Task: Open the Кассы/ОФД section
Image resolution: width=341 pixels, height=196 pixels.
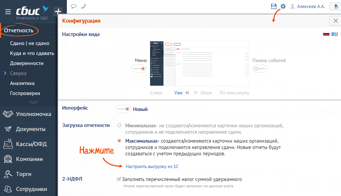Action: click(x=31, y=144)
